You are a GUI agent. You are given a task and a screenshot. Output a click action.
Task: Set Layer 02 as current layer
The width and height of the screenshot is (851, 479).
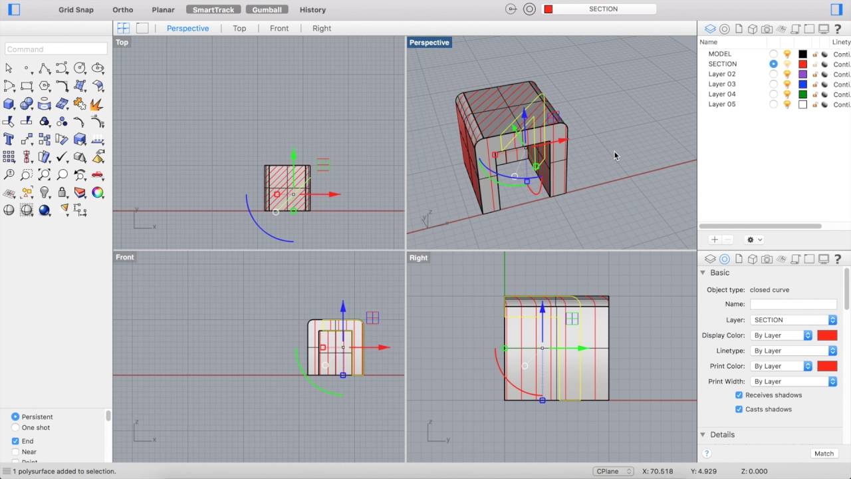773,74
